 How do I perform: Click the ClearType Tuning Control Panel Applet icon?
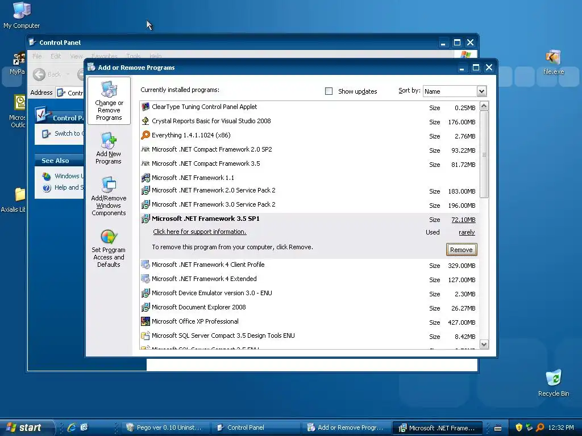pyautogui.click(x=145, y=107)
